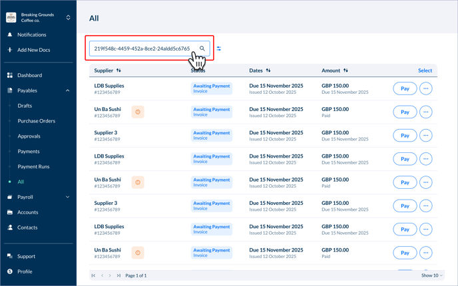Viewport: 458px width, 286px height.
Task: Click the Notifications bell icon
Action: (x=9, y=35)
